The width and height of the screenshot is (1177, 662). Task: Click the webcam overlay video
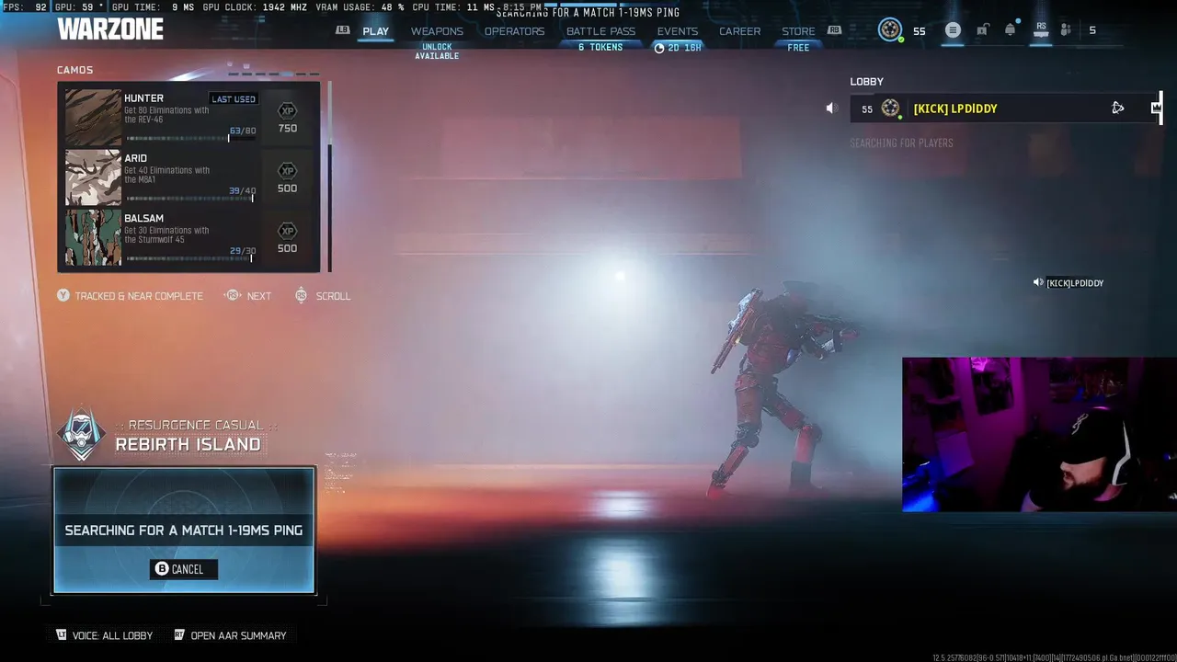[1039, 435]
